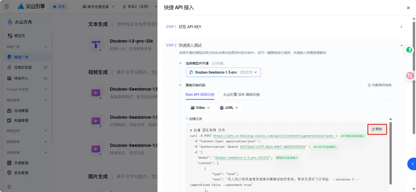416x192 pixels.
Task: Click the green floating assistant icon
Action: (x=410, y=50)
